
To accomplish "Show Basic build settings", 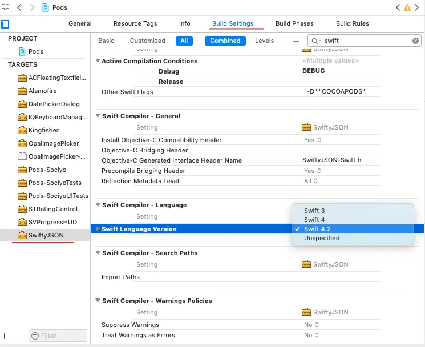I will click(106, 41).
